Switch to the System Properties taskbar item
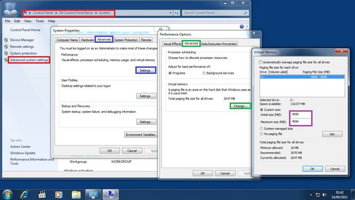The image size is (355, 200). click(x=110, y=194)
